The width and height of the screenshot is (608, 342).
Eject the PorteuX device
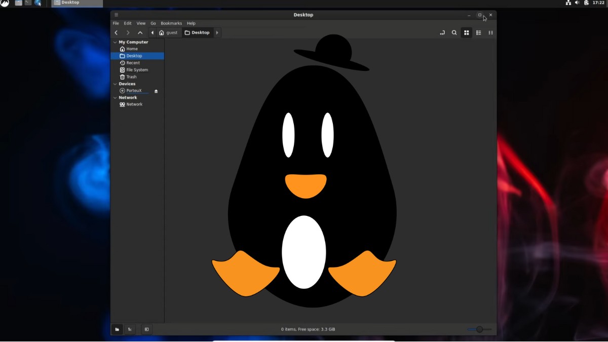(156, 91)
